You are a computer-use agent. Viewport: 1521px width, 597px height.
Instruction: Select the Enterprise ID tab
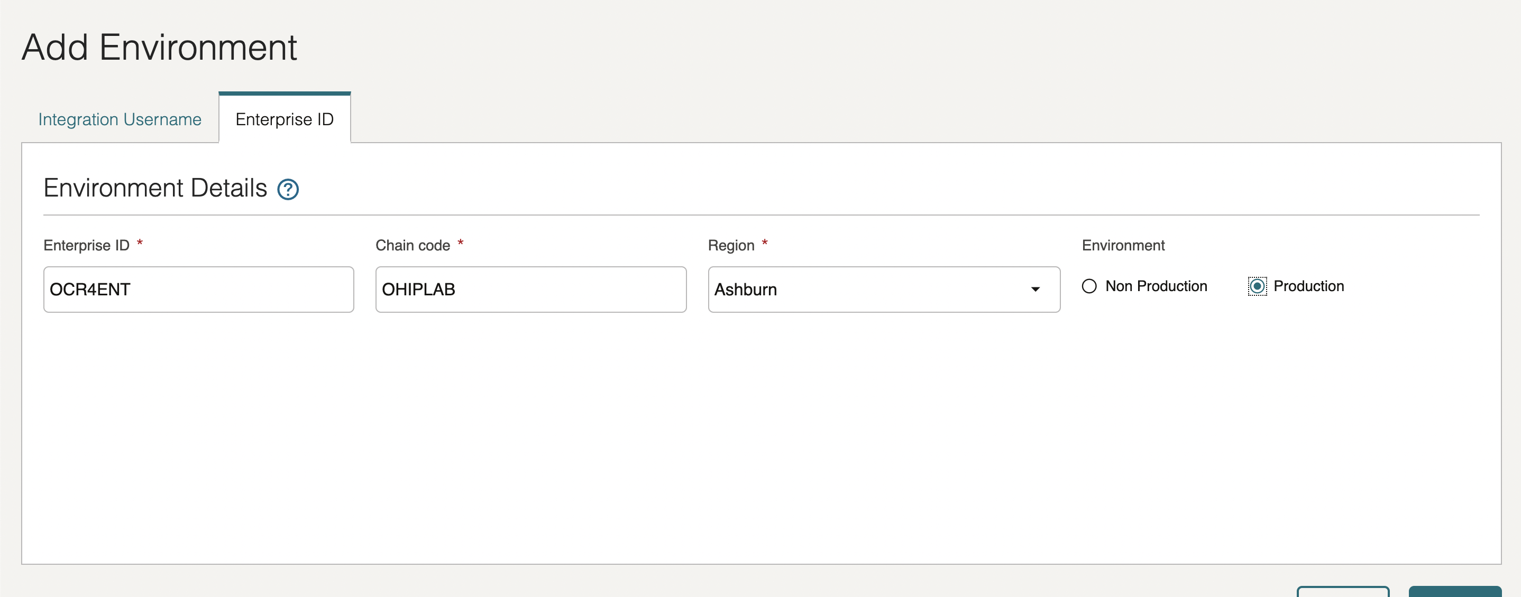[284, 119]
